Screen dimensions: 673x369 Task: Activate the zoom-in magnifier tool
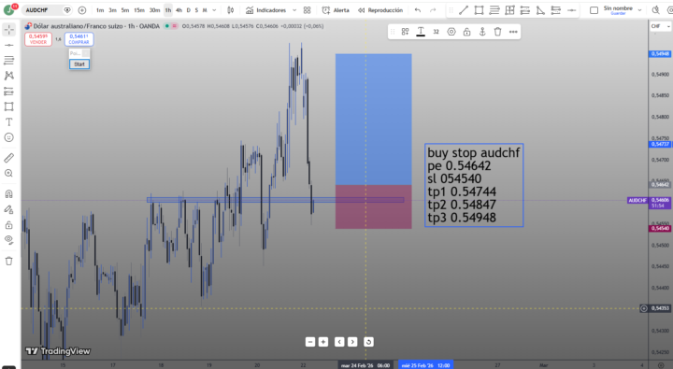pyautogui.click(x=9, y=174)
